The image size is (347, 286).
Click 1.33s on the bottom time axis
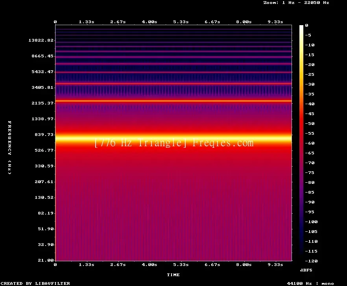click(87, 264)
